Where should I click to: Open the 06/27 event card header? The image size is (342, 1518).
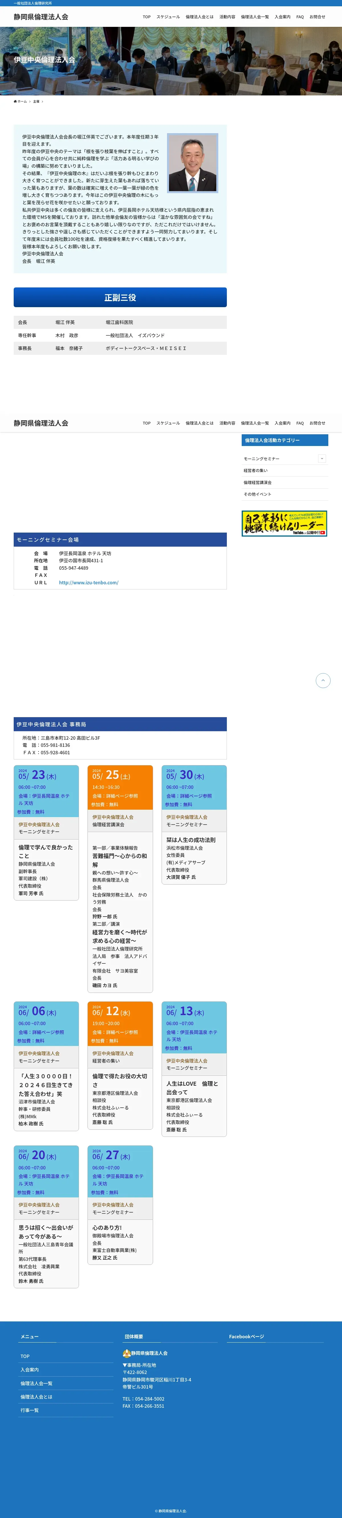[x=120, y=1171]
